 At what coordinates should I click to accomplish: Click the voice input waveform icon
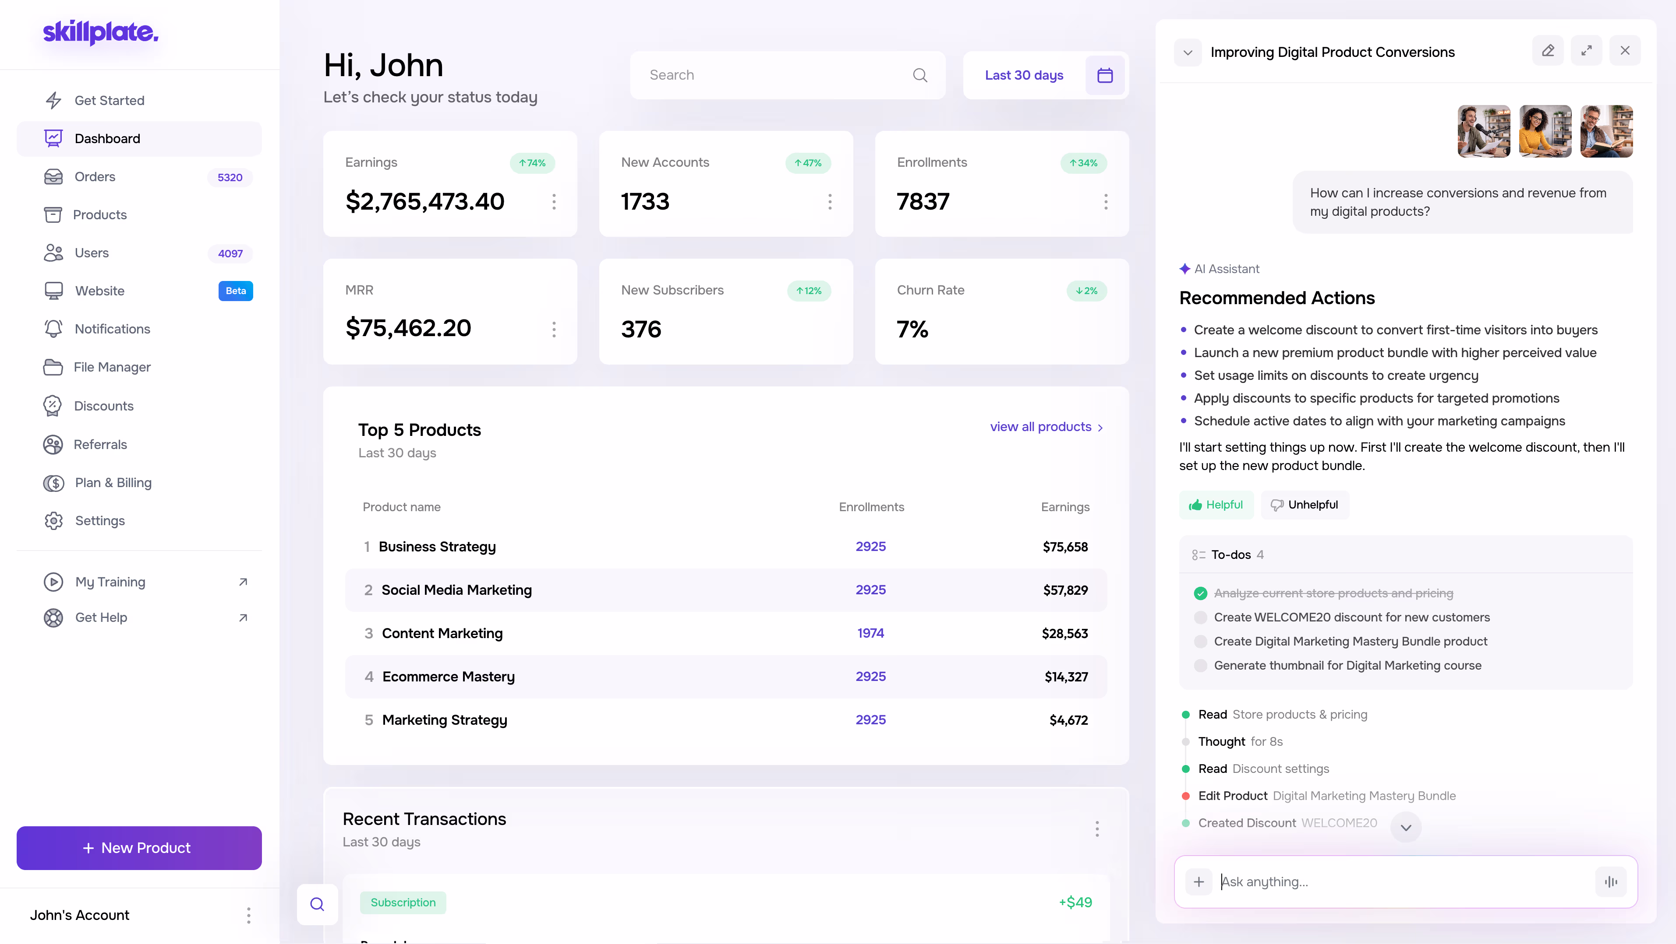pyautogui.click(x=1611, y=881)
